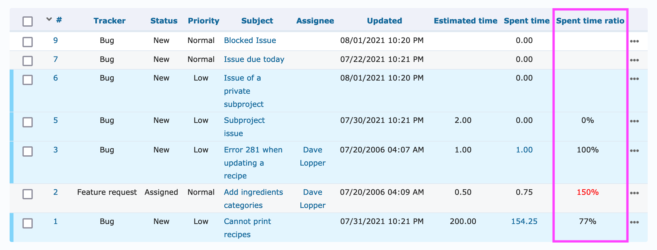Image resolution: width=657 pixels, height=250 pixels.
Task: Open Dave Lopper assignee link on issue 3
Action: [x=313, y=156]
